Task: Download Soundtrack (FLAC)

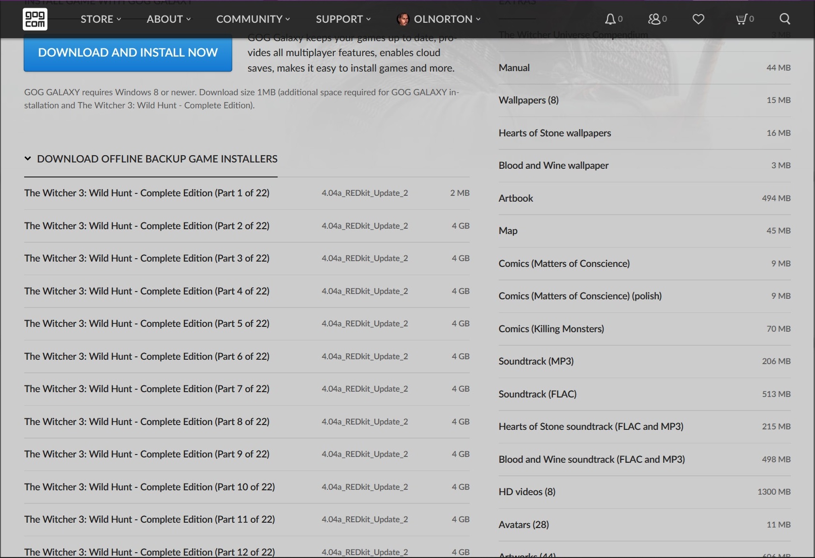Action: coord(645,394)
